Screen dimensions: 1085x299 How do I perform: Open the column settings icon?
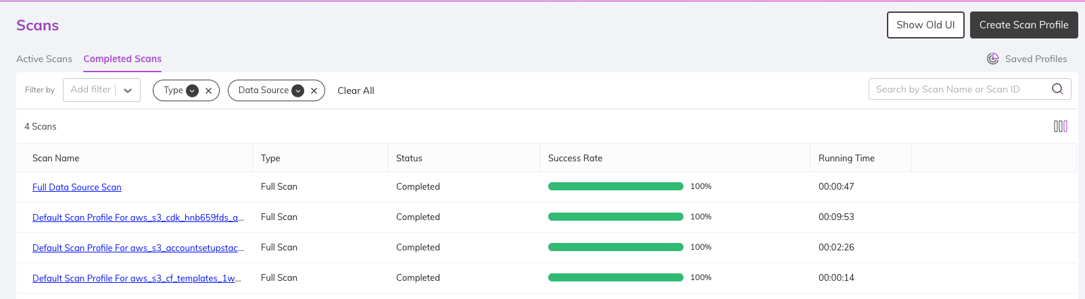point(1061,126)
